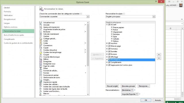Click the Nouveau groupe button
Screen dimensions: 184x103
coord(128,86)
